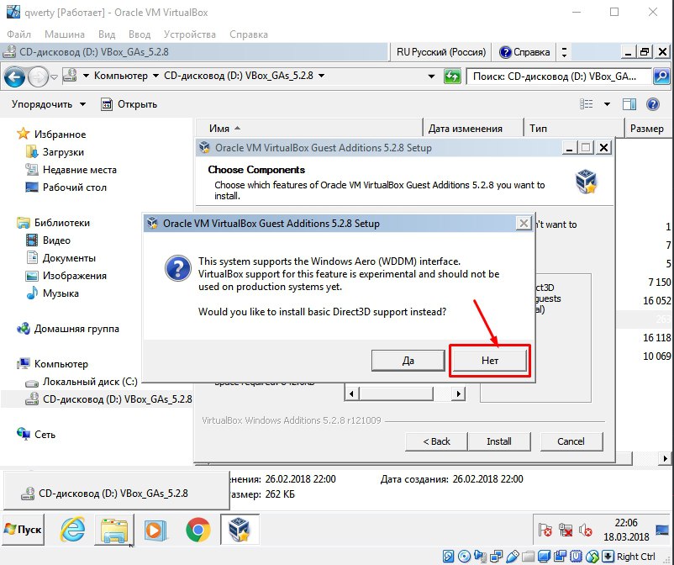Click the display monitor status bar icon
This screenshot has height=565, width=674.
tap(544, 557)
